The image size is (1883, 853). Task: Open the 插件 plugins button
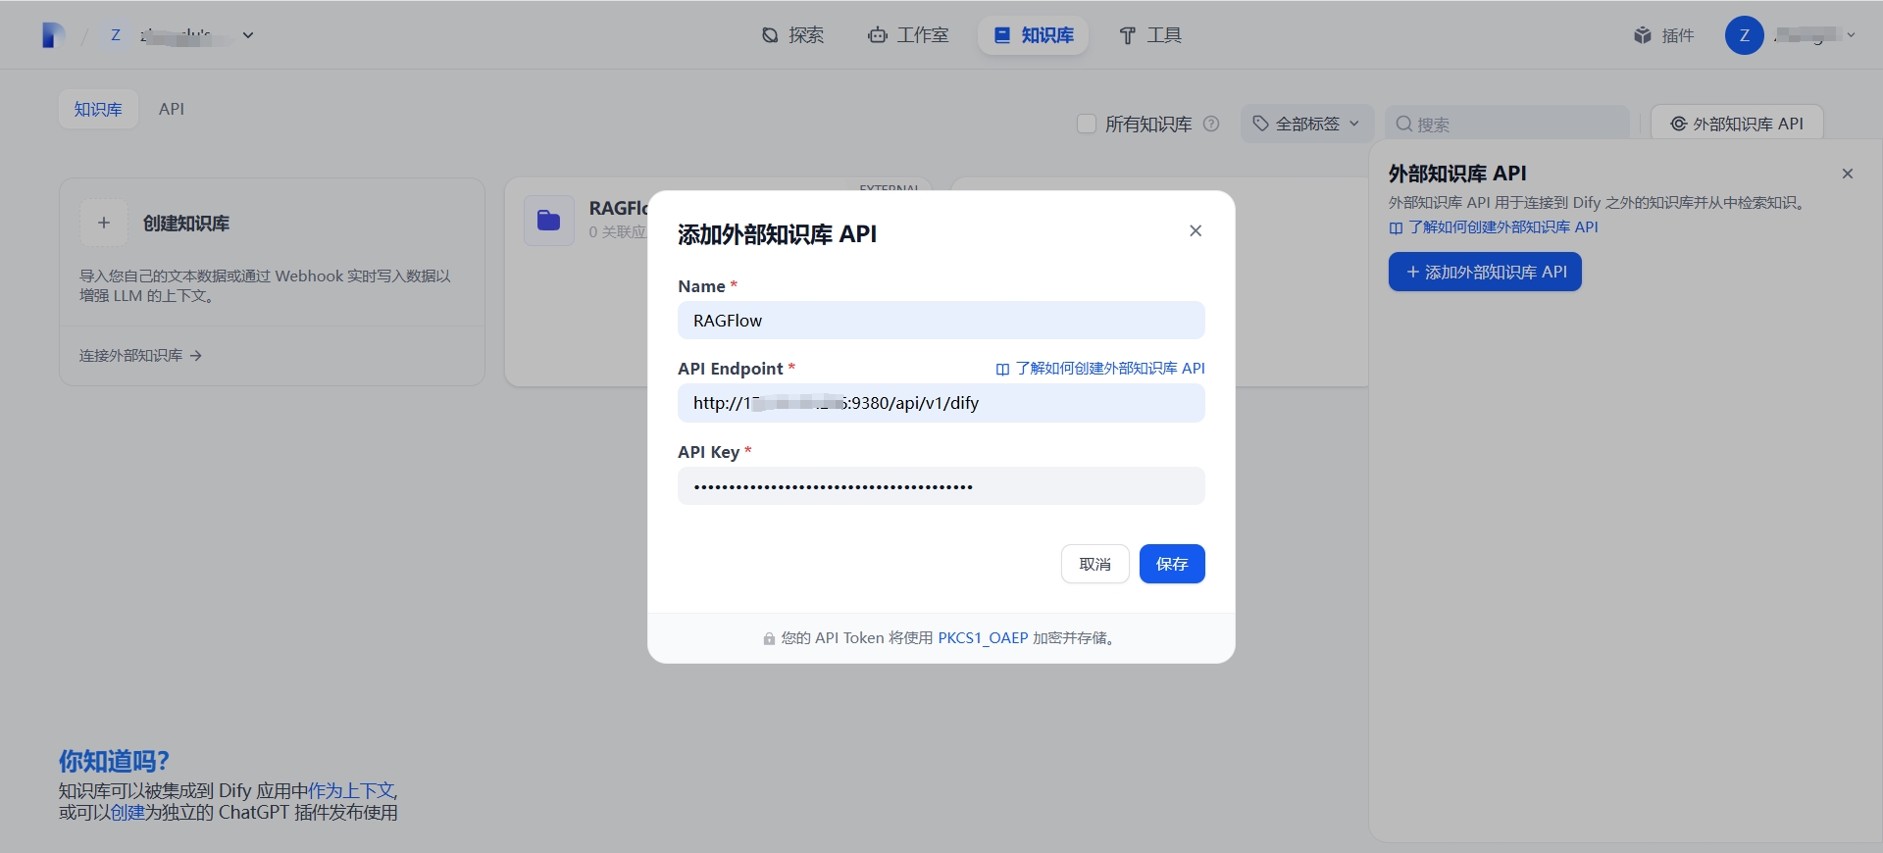pyautogui.click(x=1663, y=35)
